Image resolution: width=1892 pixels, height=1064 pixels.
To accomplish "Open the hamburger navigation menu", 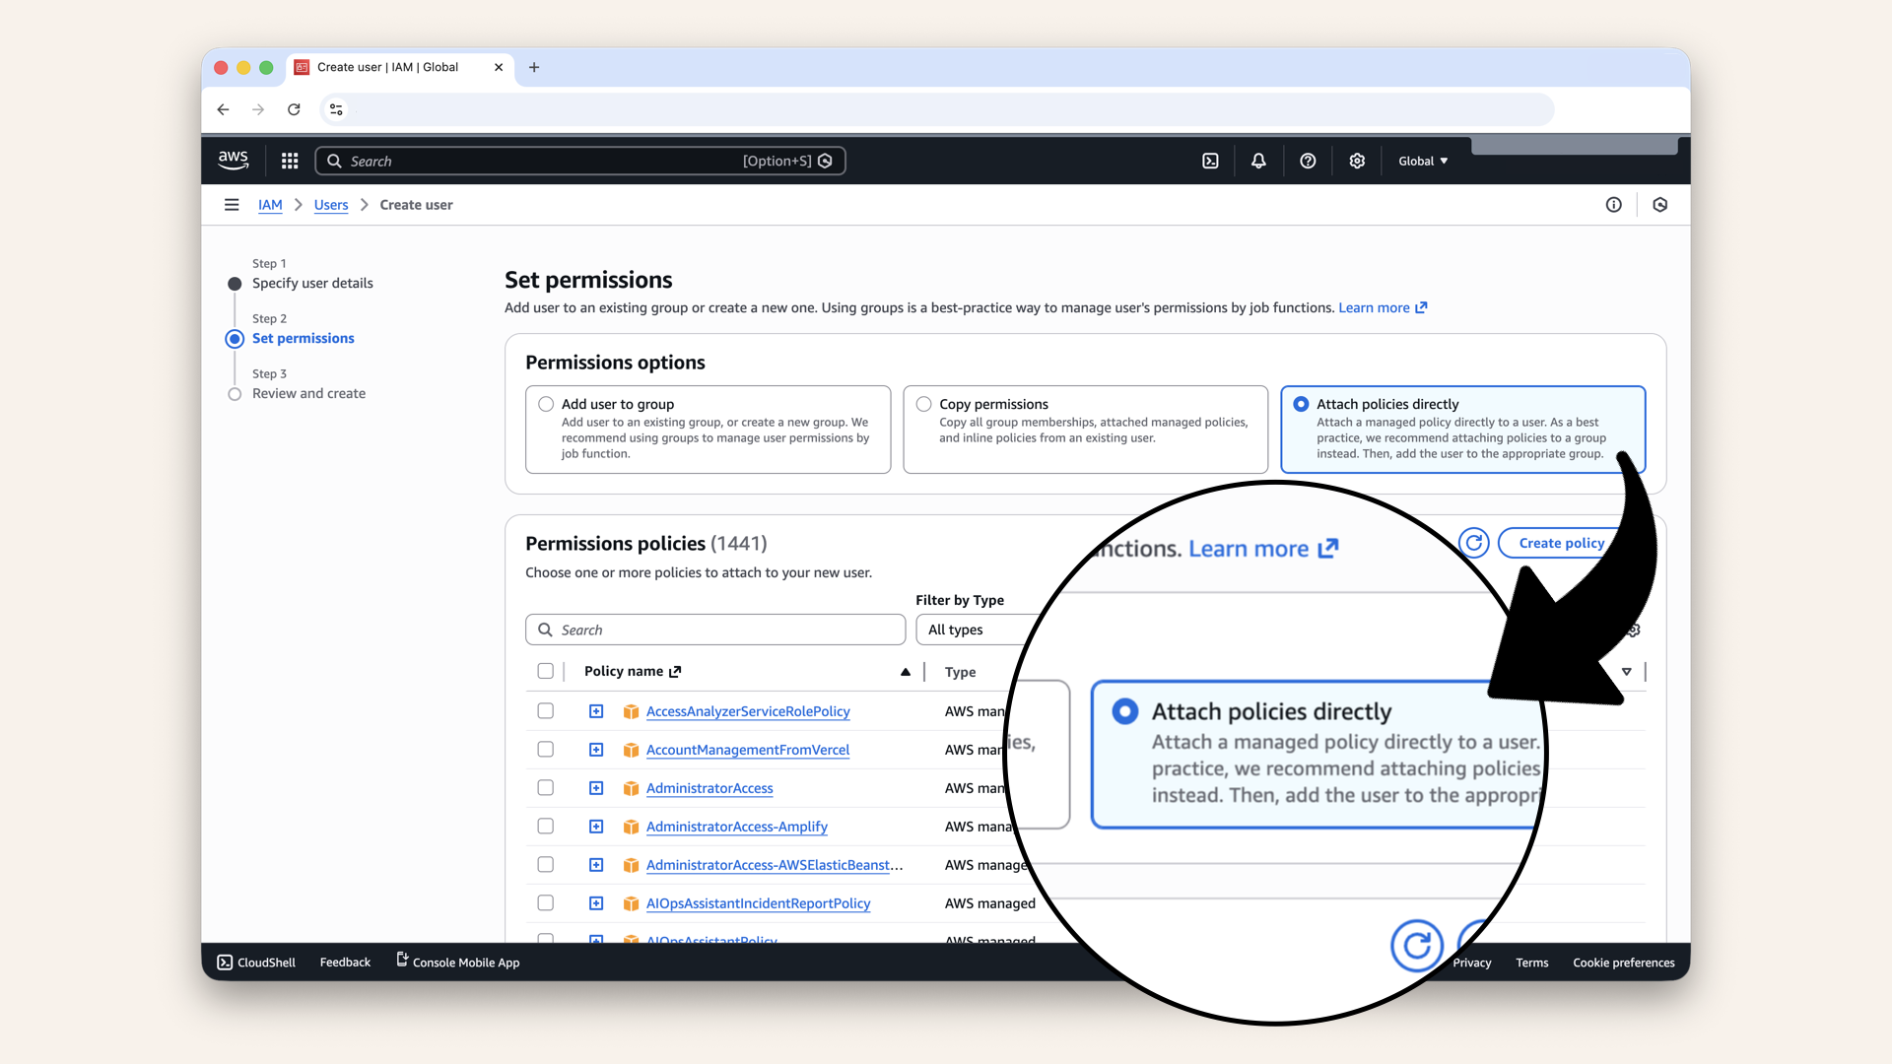I will coord(232,204).
